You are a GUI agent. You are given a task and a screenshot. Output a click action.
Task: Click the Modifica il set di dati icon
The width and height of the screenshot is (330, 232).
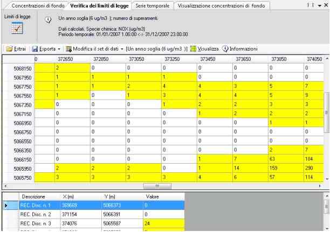68,49
